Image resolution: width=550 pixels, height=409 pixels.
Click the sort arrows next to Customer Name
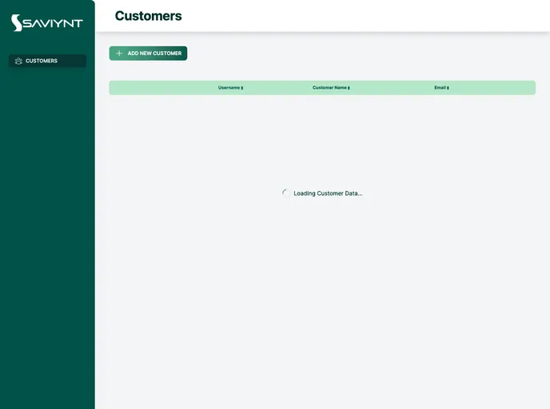tap(349, 88)
